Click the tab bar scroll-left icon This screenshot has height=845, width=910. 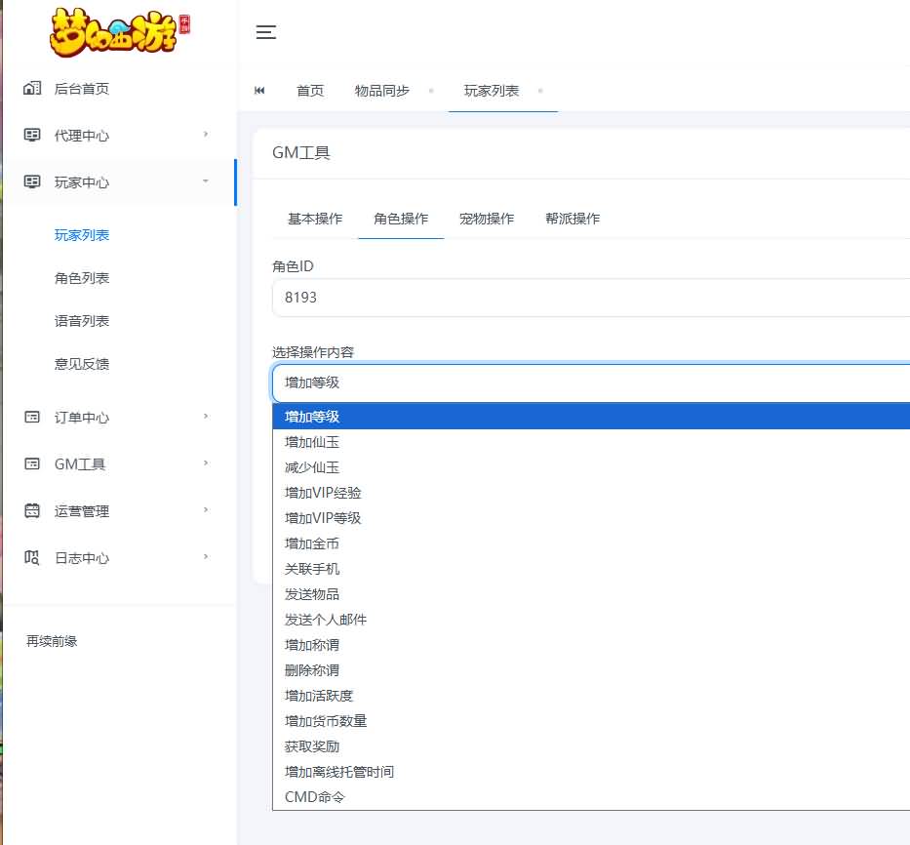(x=259, y=91)
